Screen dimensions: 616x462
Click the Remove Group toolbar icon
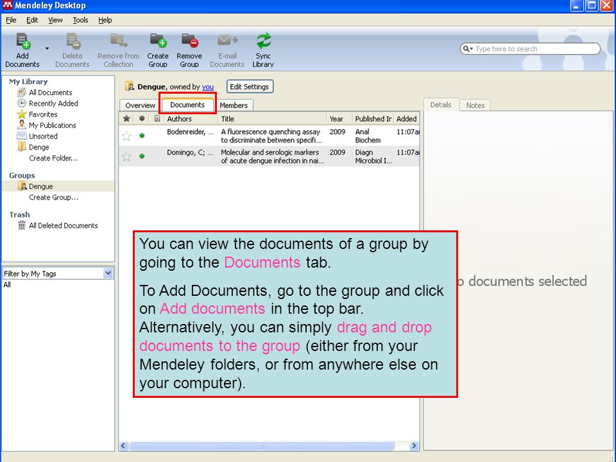[189, 40]
